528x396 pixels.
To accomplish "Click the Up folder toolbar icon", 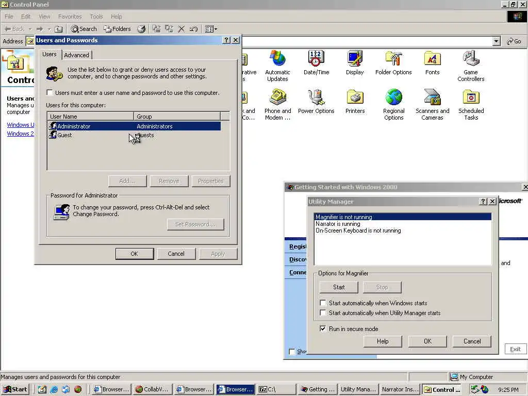I will coord(59,29).
